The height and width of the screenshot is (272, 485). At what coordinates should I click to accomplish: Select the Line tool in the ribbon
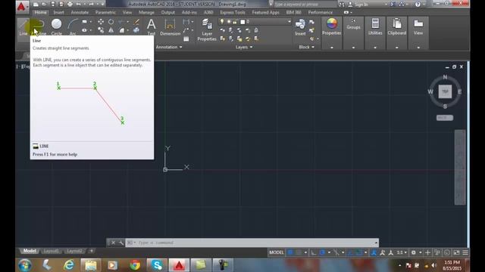pos(23,27)
